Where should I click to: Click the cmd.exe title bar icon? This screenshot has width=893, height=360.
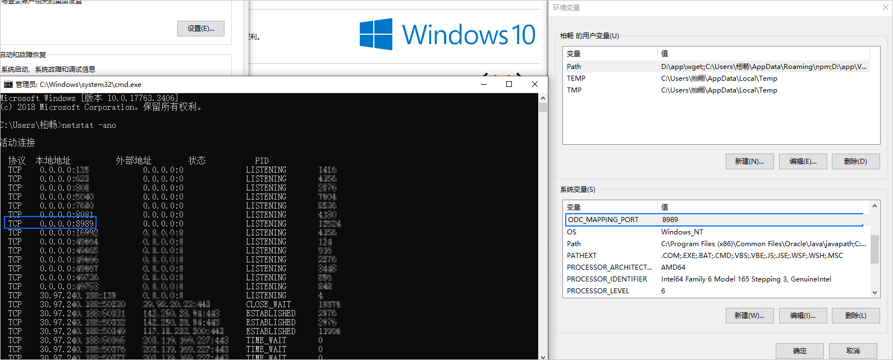8,85
